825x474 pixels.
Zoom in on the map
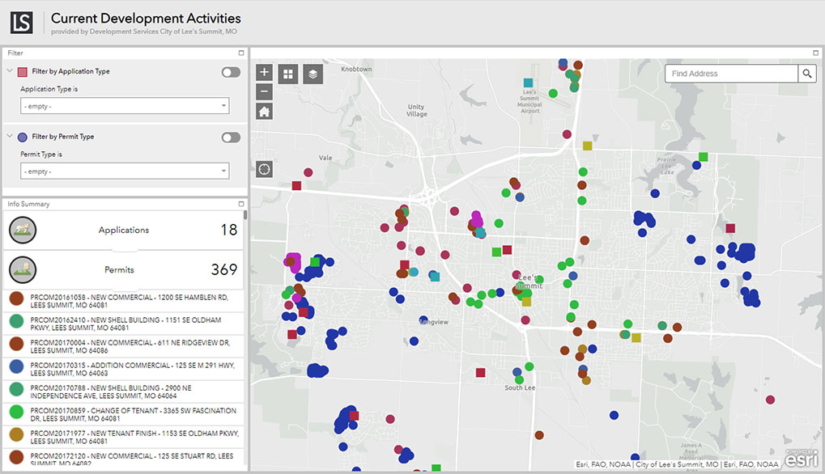pos(264,72)
